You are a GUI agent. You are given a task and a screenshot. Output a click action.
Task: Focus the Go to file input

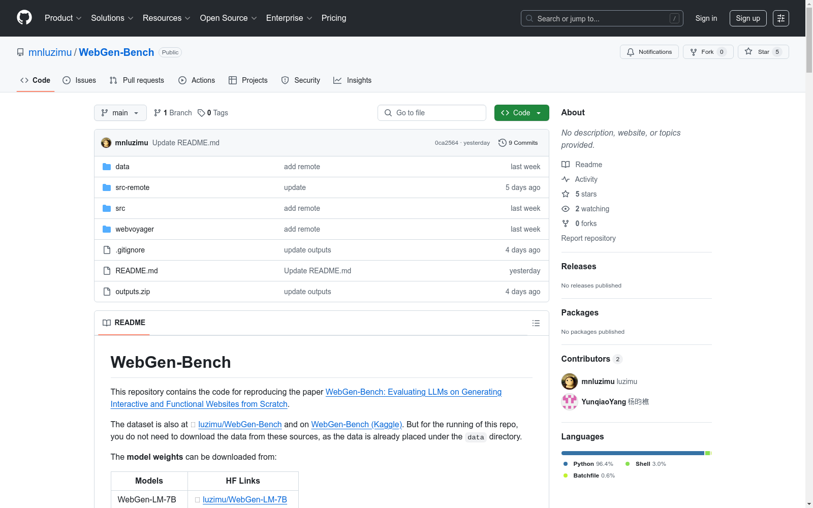432,113
